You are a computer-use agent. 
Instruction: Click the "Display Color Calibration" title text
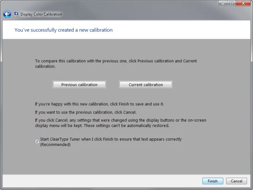pyautogui.click(x=41, y=14)
